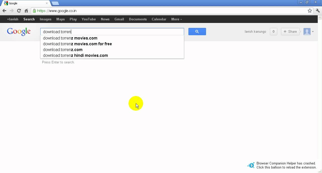Restore down the browser window
The image size is (322, 173).
pos(307,2)
